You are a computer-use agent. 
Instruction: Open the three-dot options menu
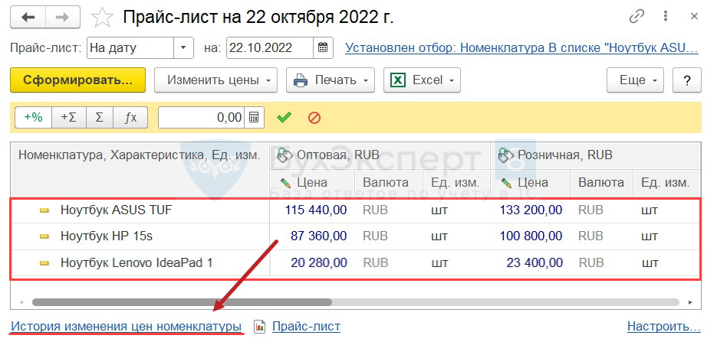point(666,18)
